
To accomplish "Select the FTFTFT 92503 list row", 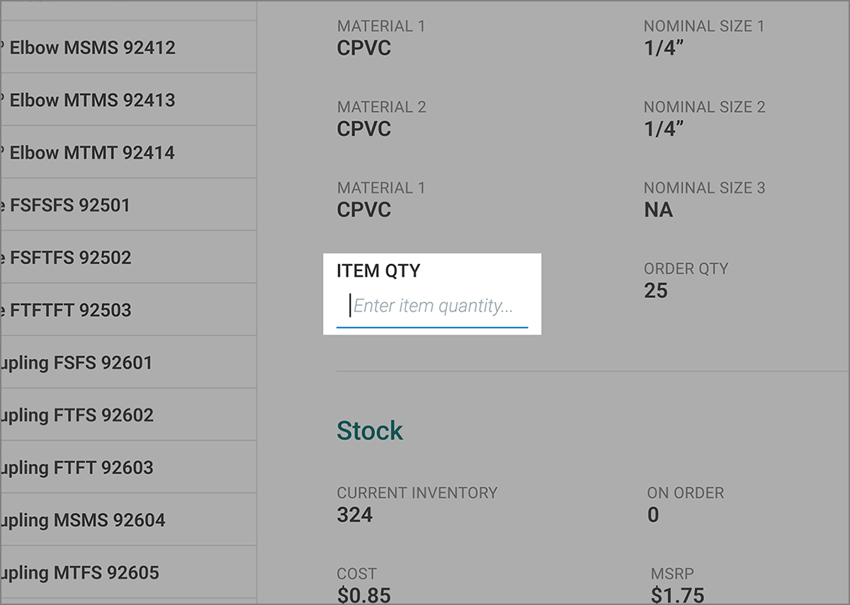I will coord(128,309).
